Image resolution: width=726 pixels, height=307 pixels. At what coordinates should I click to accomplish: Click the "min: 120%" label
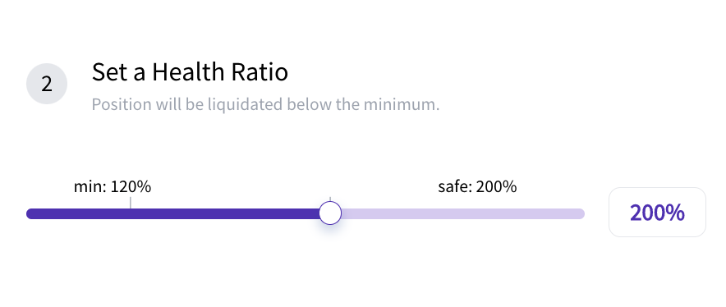tap(113, 187)
